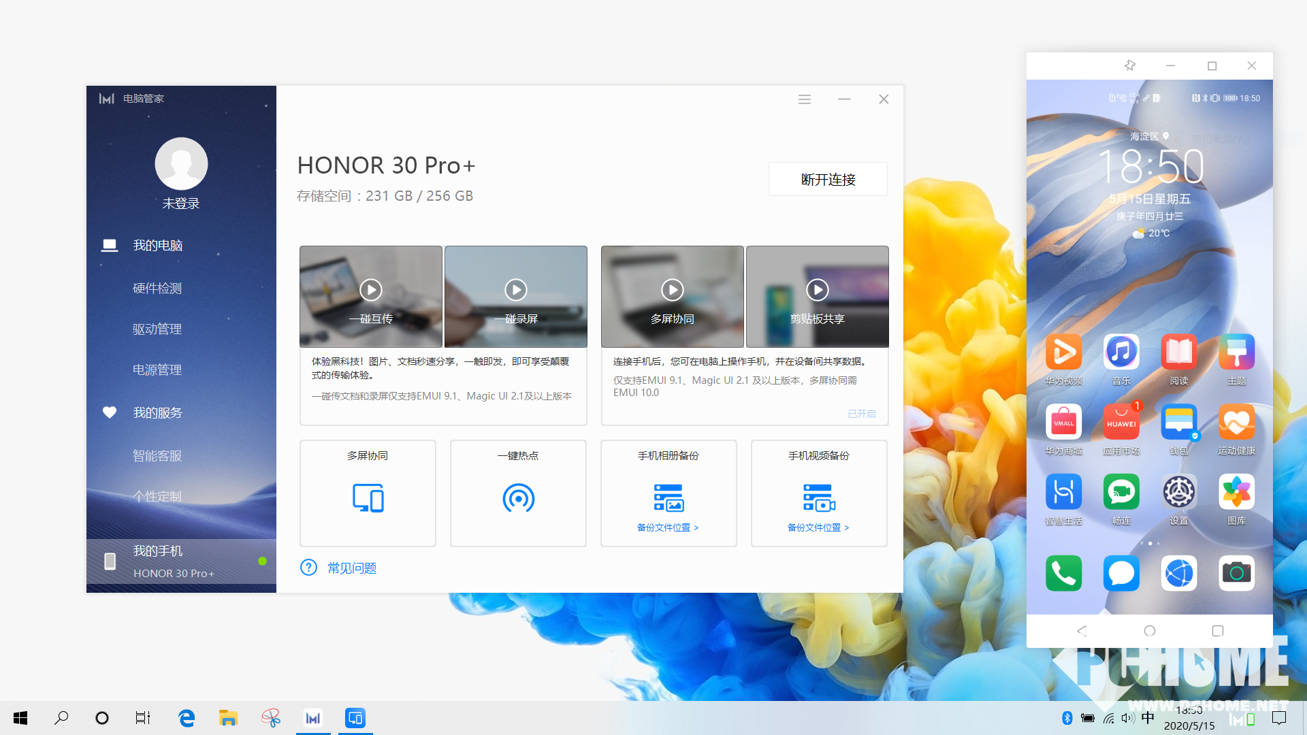The width and height of the screenshot is (1307, 735).
Task: Click the one-key hotspot signal icon
Action: [x=518, y=498]
